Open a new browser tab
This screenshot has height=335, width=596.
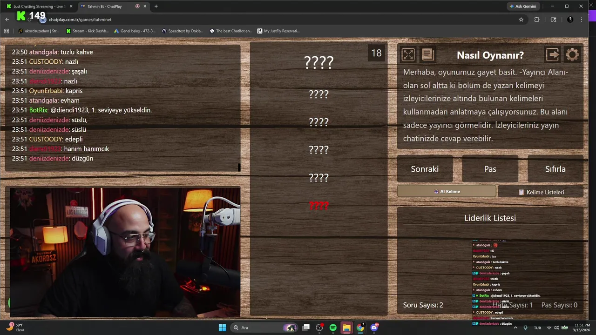pos(156,7)
